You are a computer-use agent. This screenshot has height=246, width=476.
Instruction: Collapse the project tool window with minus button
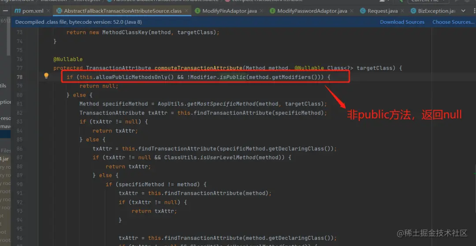tap(5, 11)
